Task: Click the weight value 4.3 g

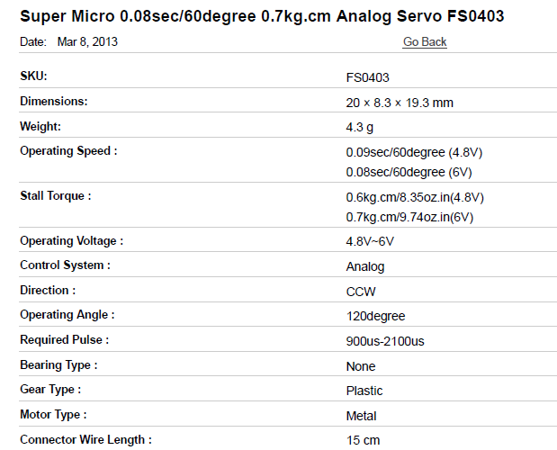Action: coord(361,127)
